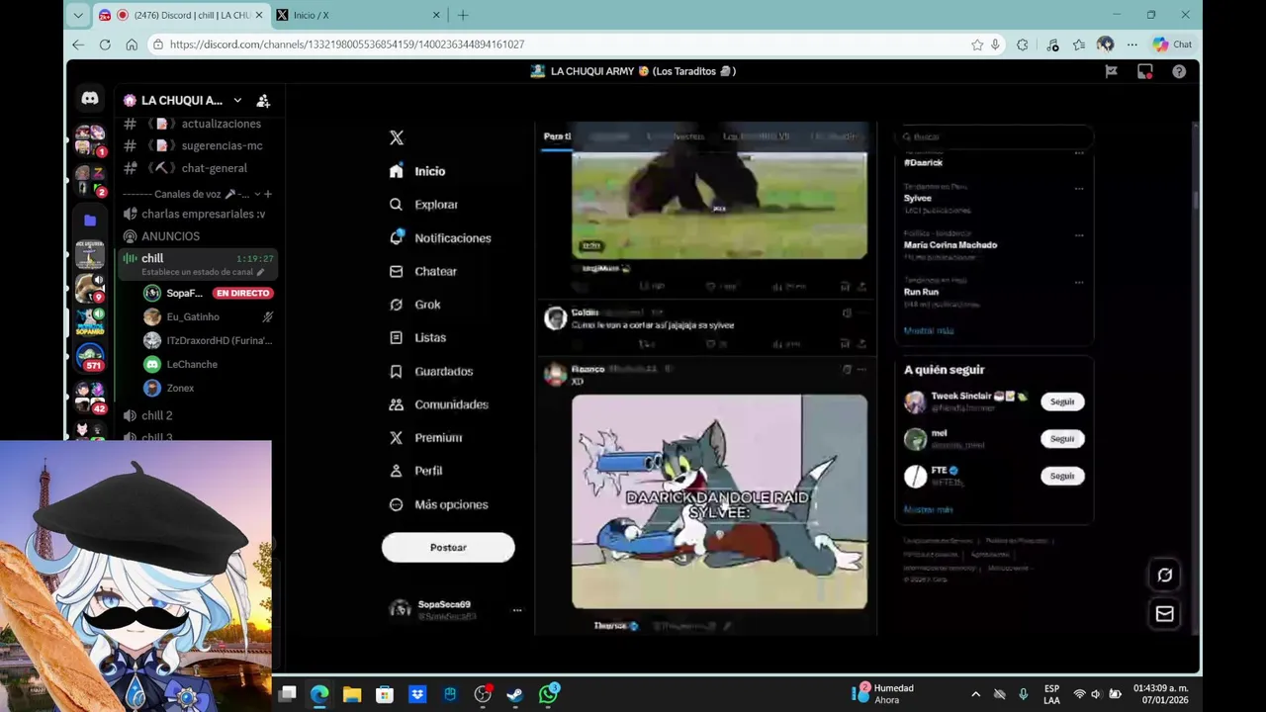
Task: Open Discord inbox flag icon in title bar
Action: [x=1112, y=71]
